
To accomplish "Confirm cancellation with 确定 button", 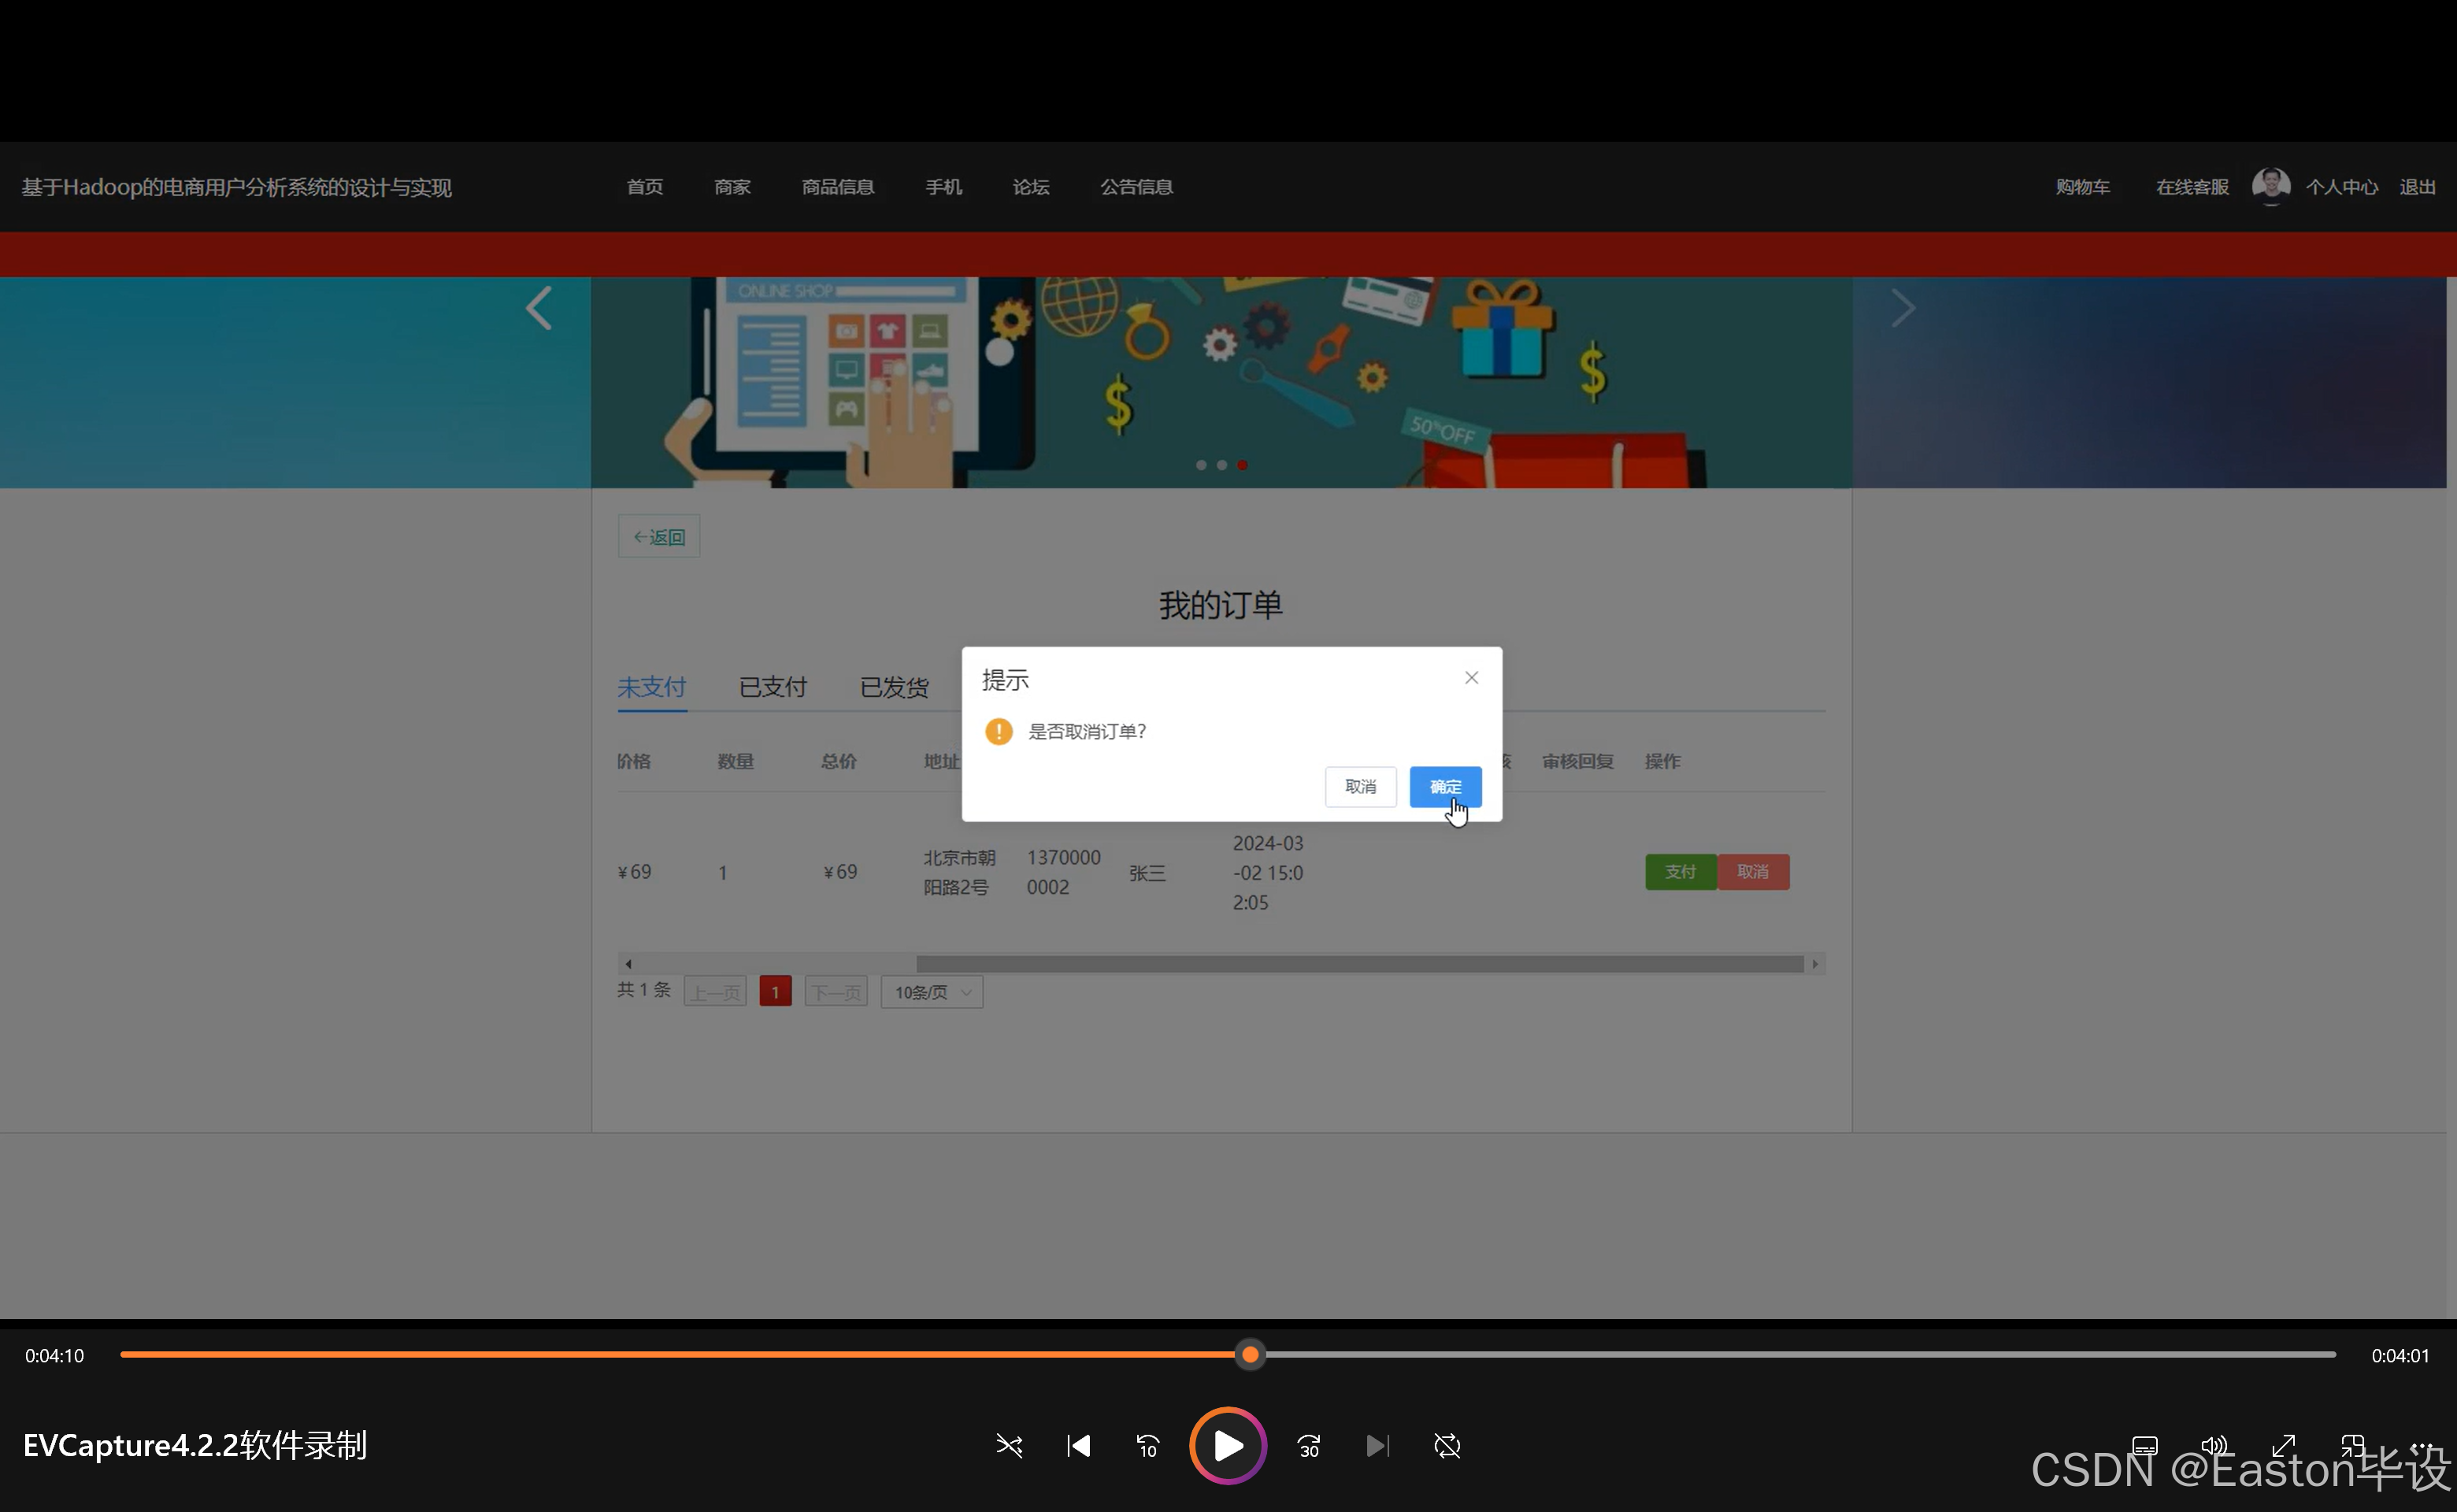I will 1445,787.
